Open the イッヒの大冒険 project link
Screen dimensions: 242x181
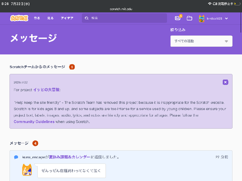tap(46, 90)
